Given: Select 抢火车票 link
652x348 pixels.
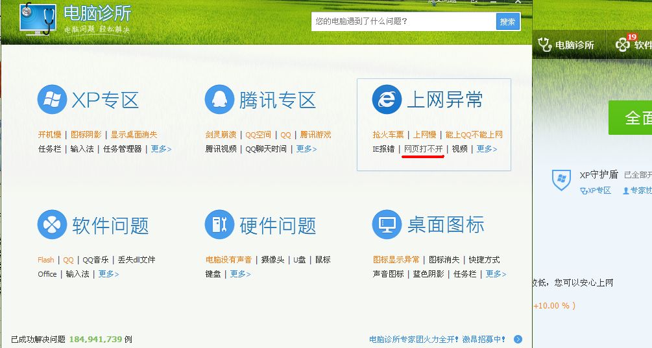Looking at the screenshot, I should (x=388, y=135).
